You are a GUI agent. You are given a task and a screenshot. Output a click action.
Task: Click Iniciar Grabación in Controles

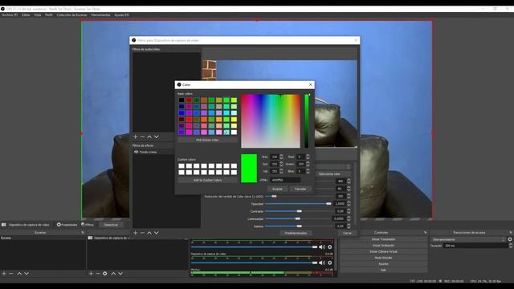383,246
